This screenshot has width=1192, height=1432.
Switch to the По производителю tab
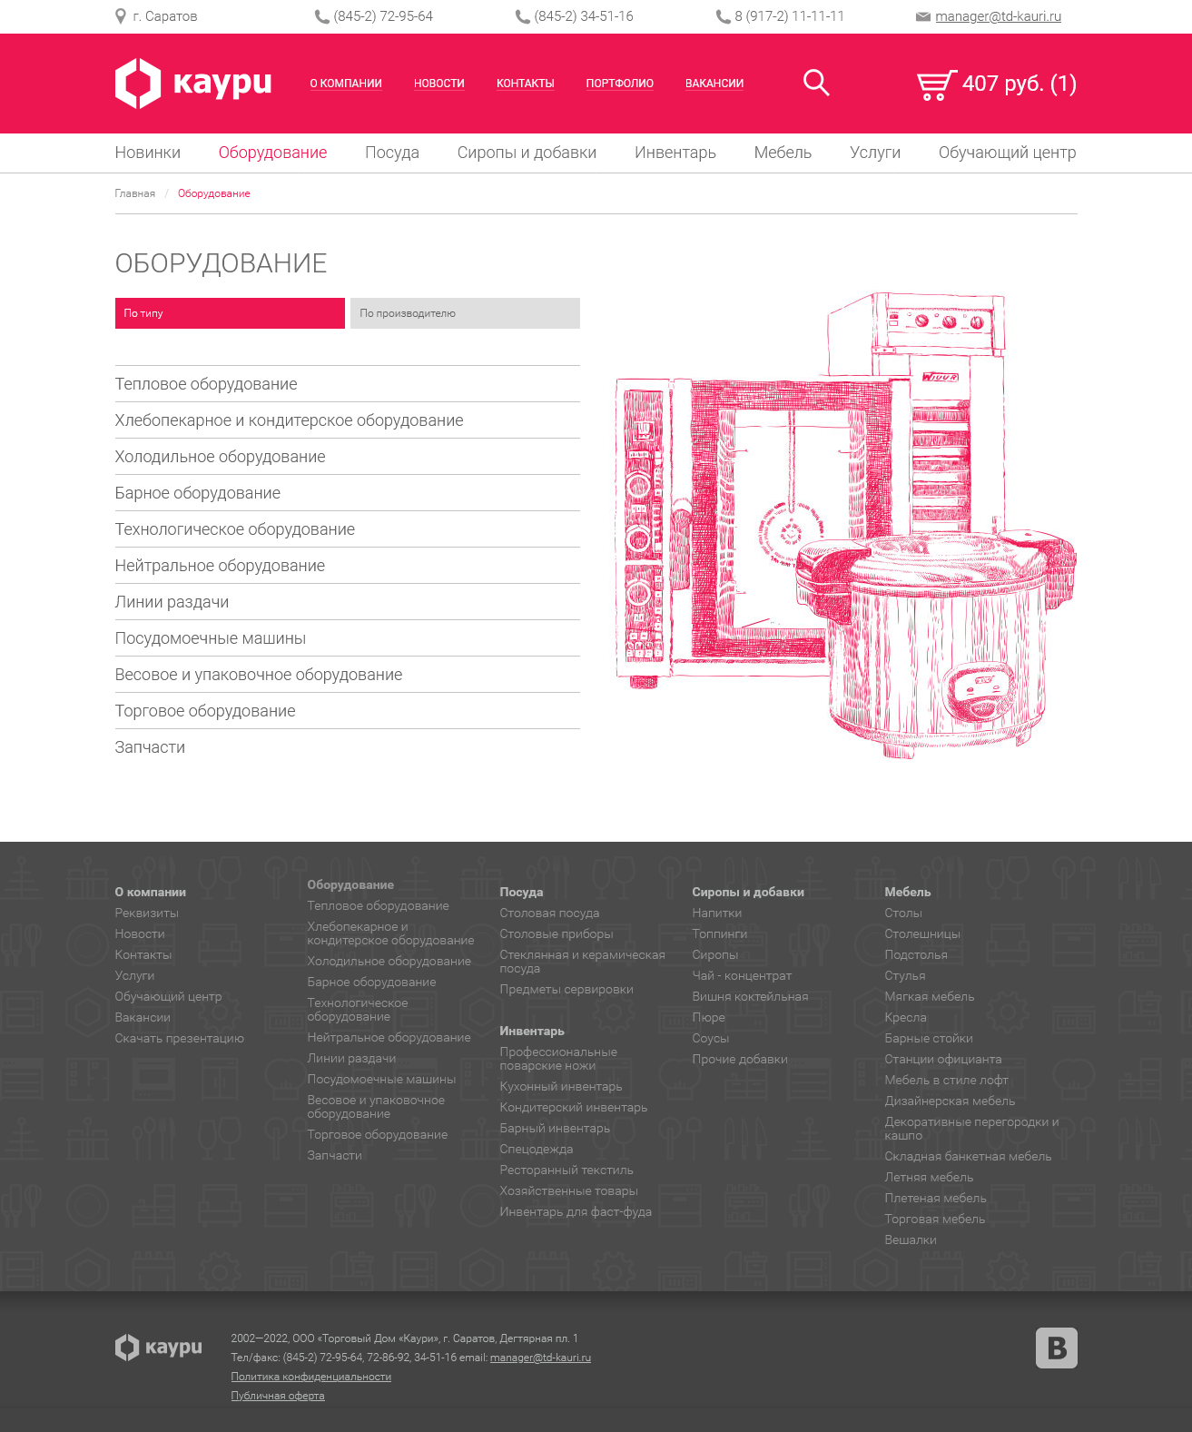coord(465,313)
